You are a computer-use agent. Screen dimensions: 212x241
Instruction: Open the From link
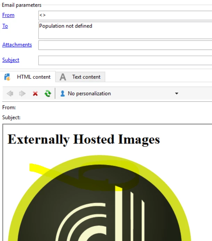(x=8, y=15)
